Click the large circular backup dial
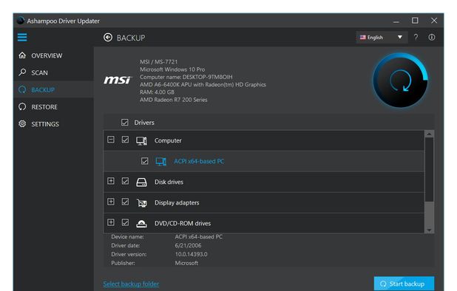This screenshot has width=457, height=291. point(401,81)
